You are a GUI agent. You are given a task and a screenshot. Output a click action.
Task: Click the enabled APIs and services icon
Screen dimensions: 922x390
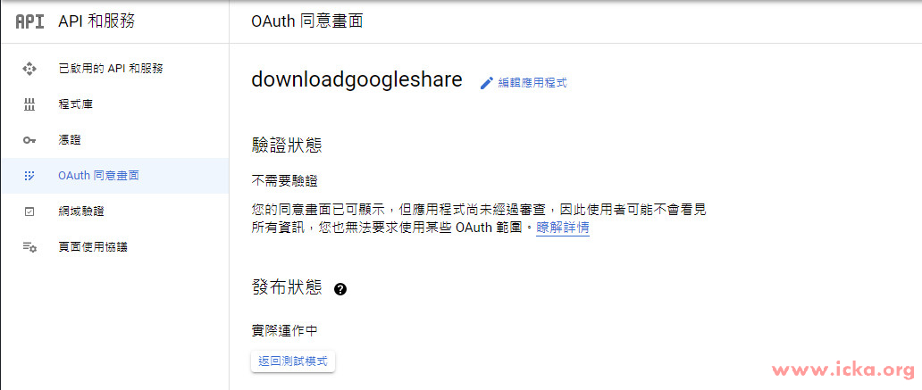tap(29, 69)
